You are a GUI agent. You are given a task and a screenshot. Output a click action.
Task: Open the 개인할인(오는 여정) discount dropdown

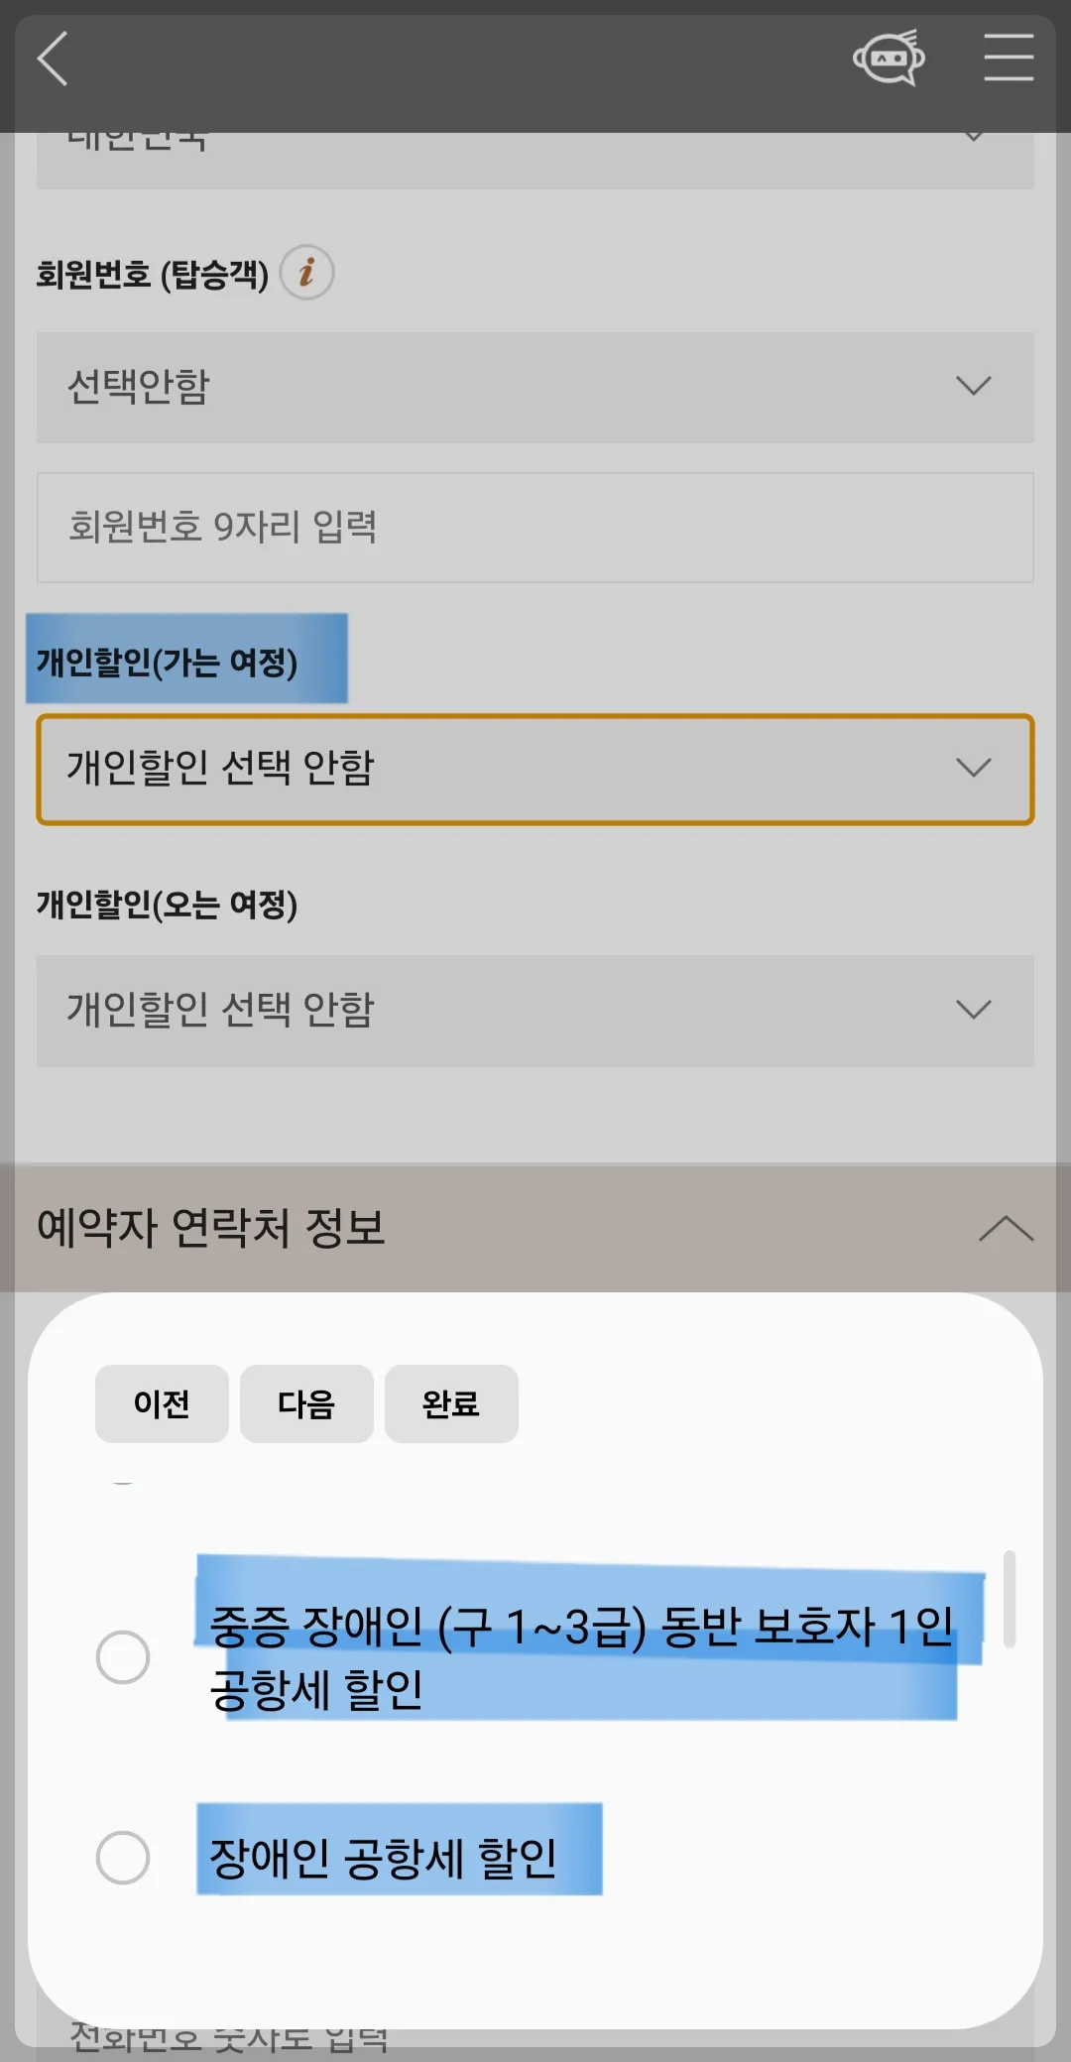535,1011
